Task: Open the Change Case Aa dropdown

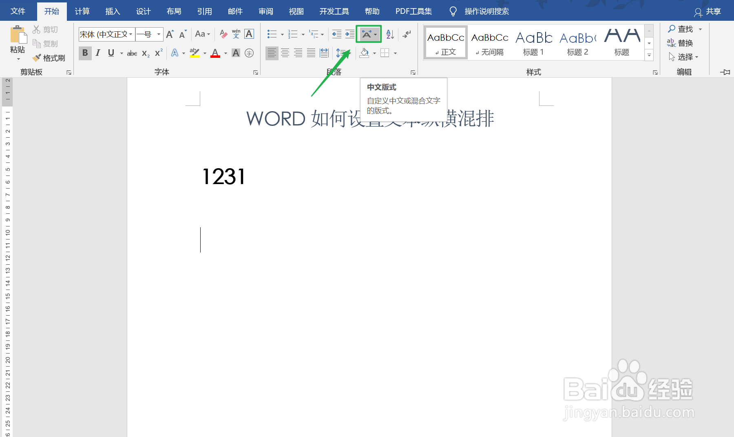Action: point(202,34)
